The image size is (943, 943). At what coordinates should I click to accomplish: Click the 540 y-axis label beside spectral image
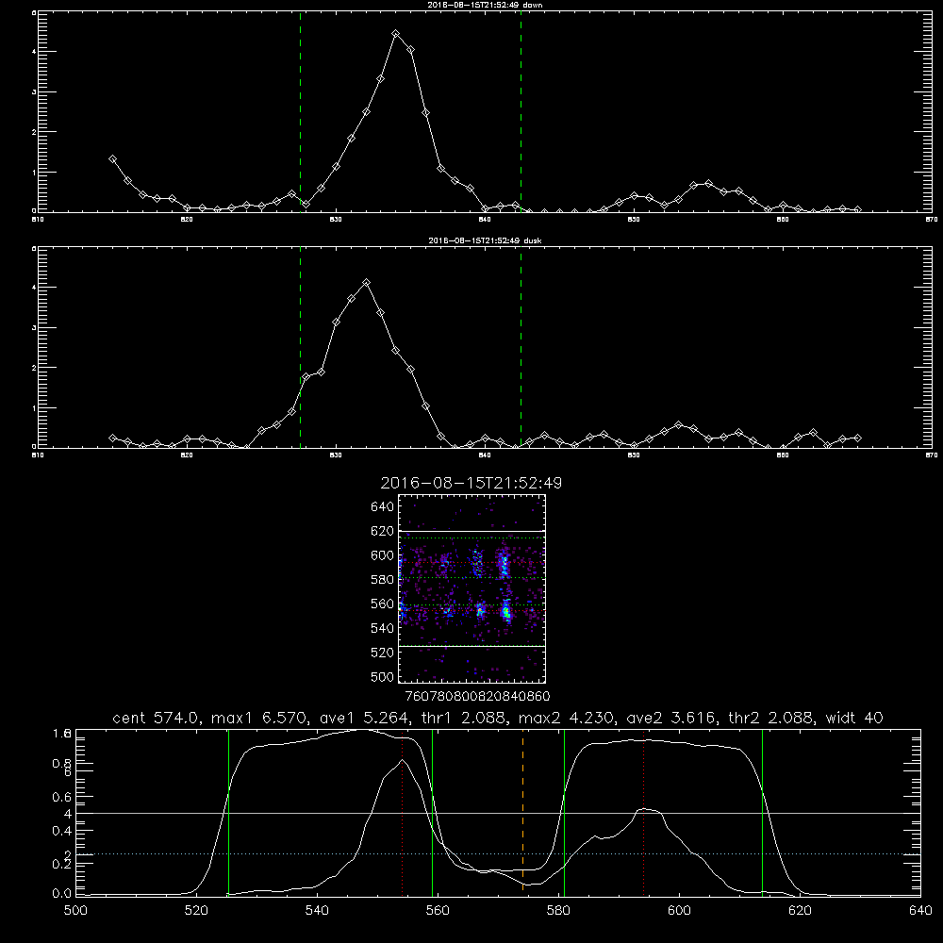(x=383, y=628)
